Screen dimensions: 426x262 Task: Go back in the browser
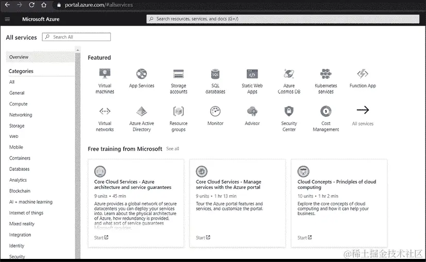(x=7, y=5)
